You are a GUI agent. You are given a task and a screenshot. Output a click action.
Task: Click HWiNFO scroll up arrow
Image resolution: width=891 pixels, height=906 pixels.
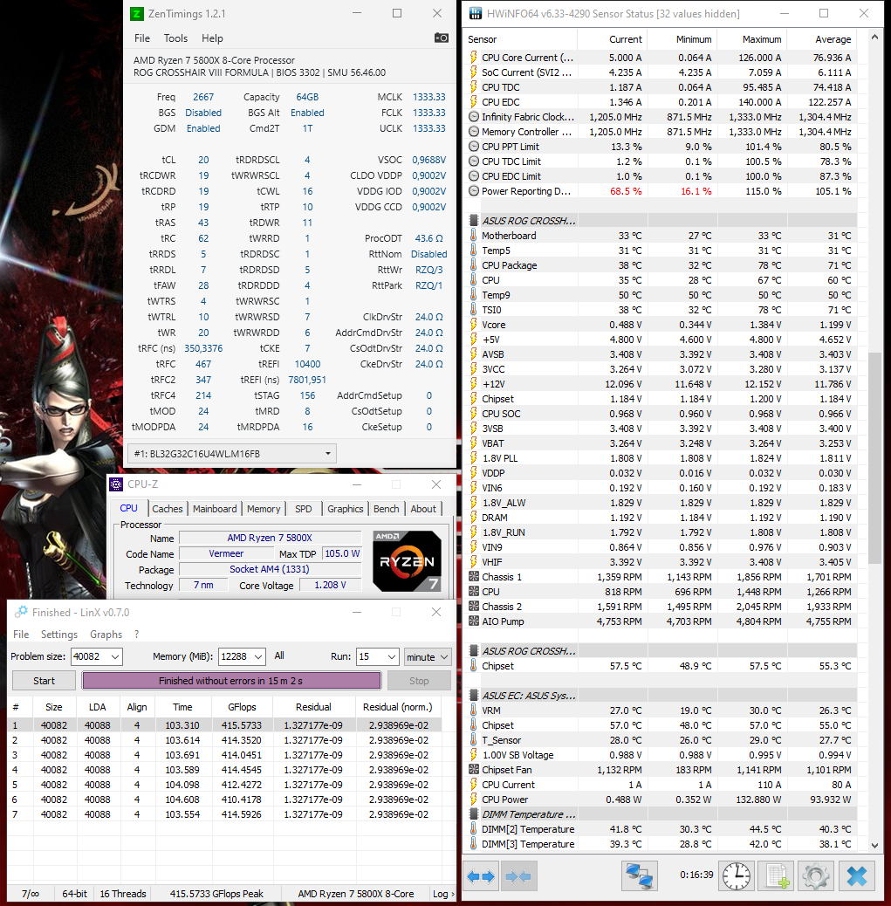click(x=874, y=38)
